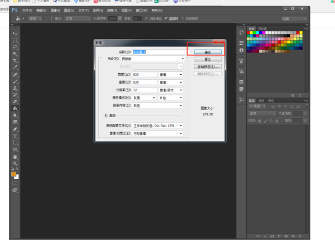Pick the black swatch in the Swatches panel
The width and height of the screenshot is (335, 242).
pyautogui.click(x=289, y=36)
